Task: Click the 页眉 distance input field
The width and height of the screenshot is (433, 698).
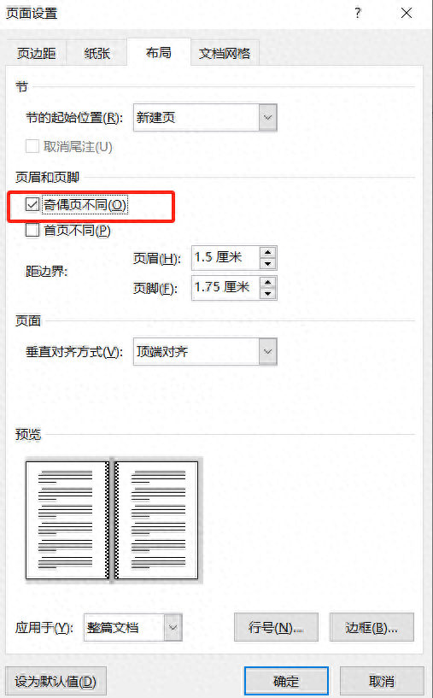Action: click(x=225, y=258)
